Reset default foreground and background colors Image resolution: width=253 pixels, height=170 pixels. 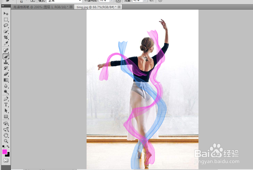(3, 147)
